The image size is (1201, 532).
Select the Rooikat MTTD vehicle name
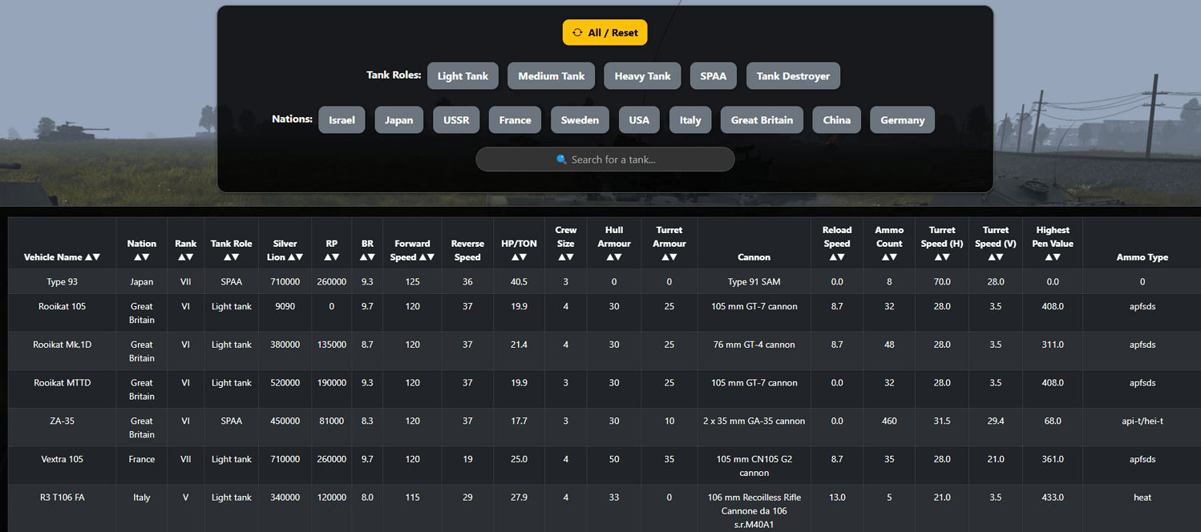(x=62, y=383)
